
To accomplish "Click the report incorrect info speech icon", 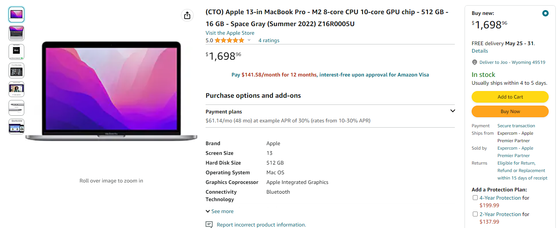I will coord(209,225).
